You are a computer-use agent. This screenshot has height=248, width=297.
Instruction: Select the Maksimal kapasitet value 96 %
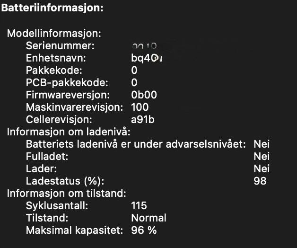tap(144, 230)
